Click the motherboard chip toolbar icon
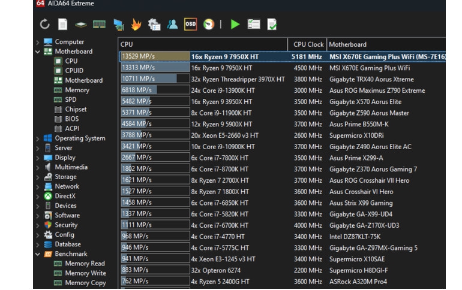 pos(81,25)
